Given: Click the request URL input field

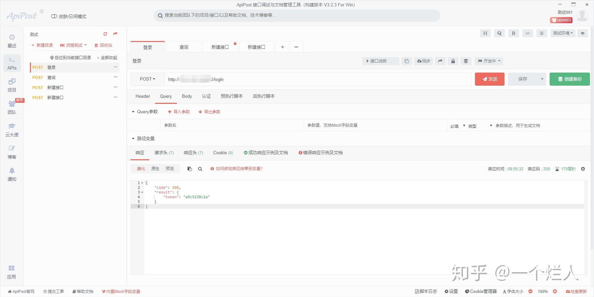Looking at the screenshot, I should [318, 79].
